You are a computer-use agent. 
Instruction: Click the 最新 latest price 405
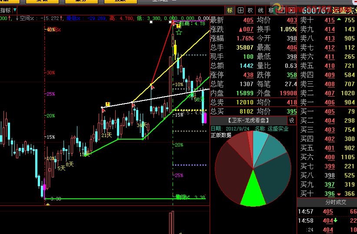[248, 20]
